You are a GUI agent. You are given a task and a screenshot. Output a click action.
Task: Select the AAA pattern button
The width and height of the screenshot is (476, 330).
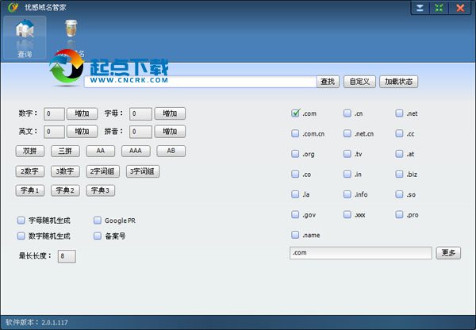pyautogui.click(x=136, y=151)
